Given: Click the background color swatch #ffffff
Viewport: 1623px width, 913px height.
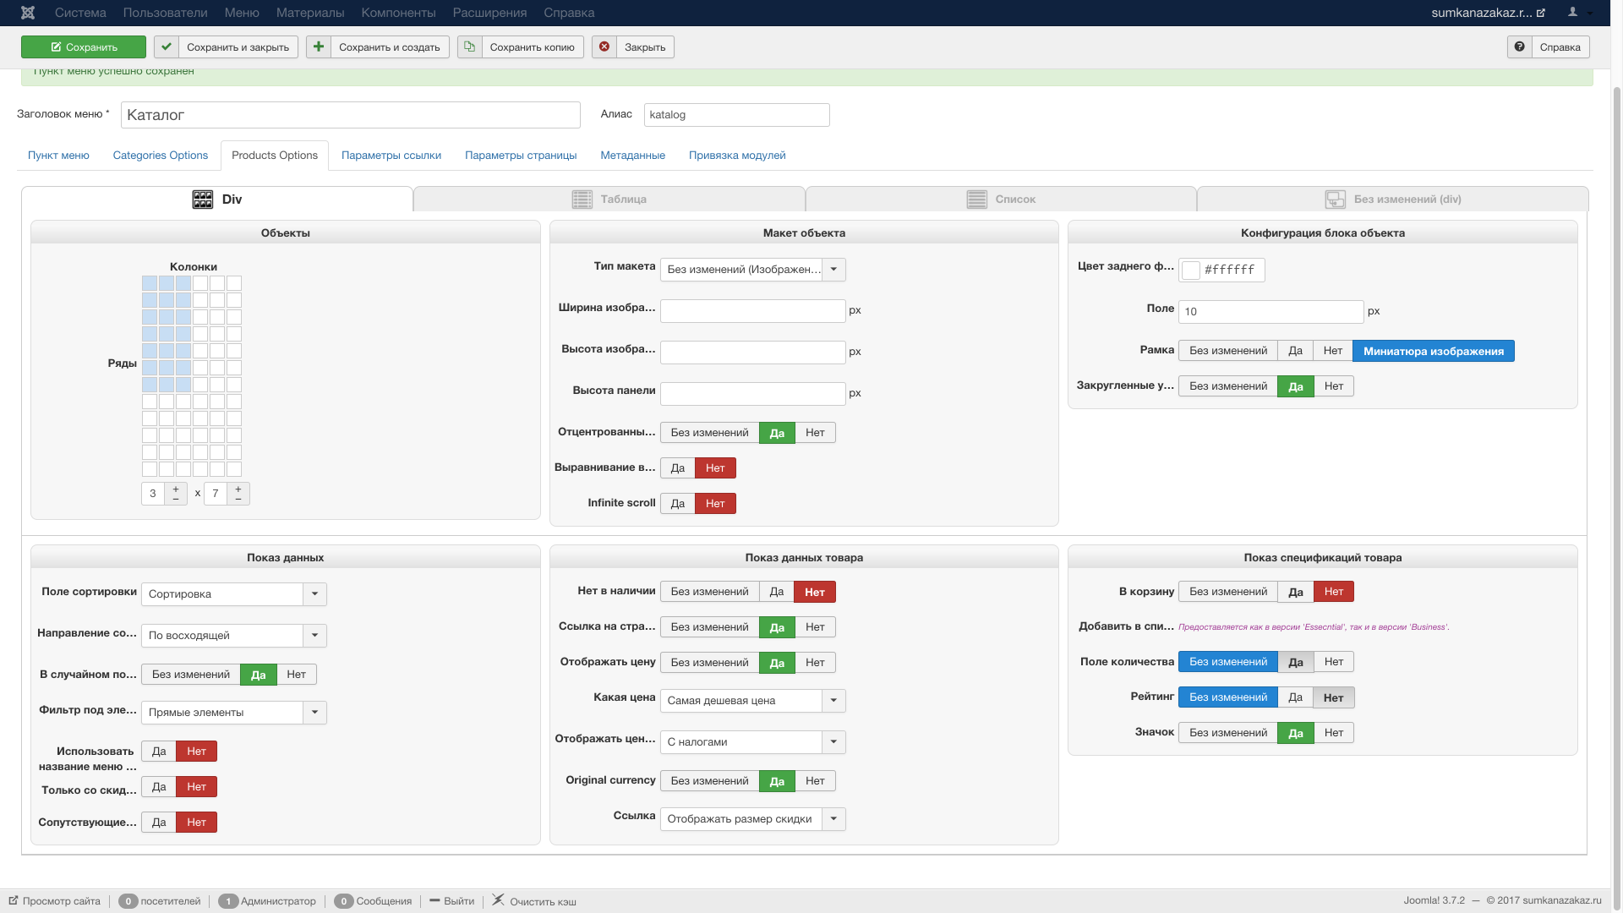Looking at the screenshot, I should click(x=1190, y=271).
